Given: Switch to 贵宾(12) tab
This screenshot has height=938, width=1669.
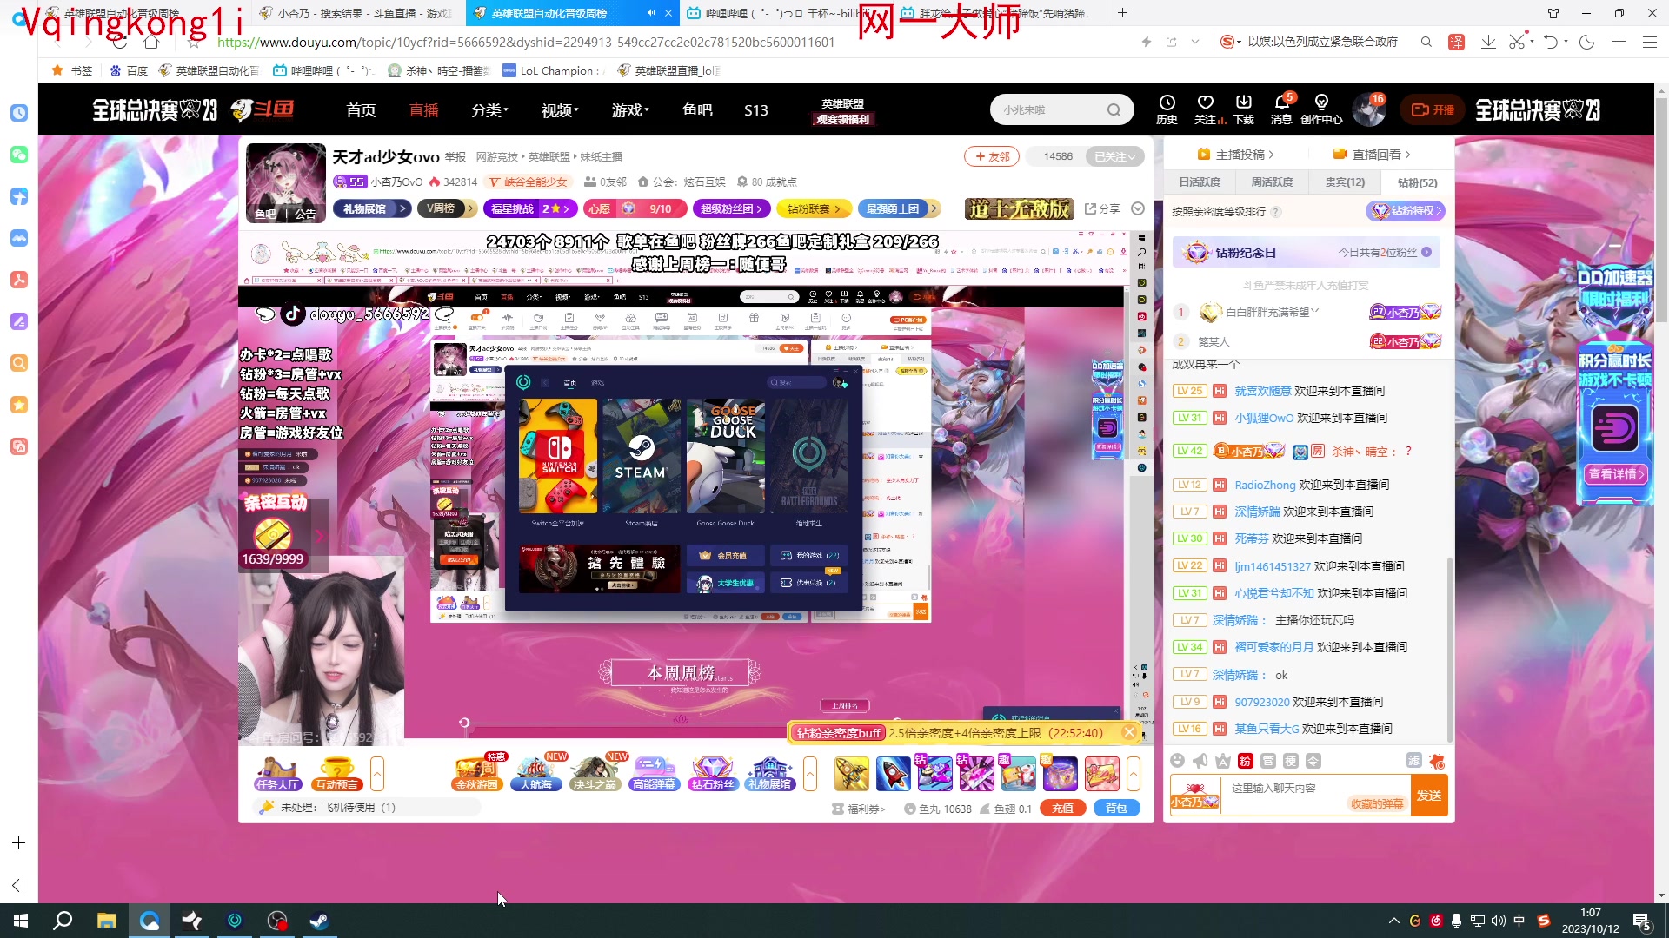Looking at the screenshot, I should click(1345, 182).
